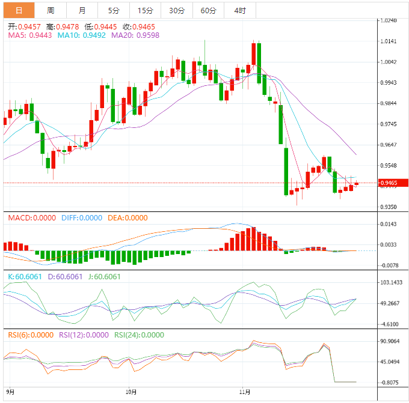Click the RSI(12):0.0000 label
The image size is (409, 403).
click(x=84, y=335)
